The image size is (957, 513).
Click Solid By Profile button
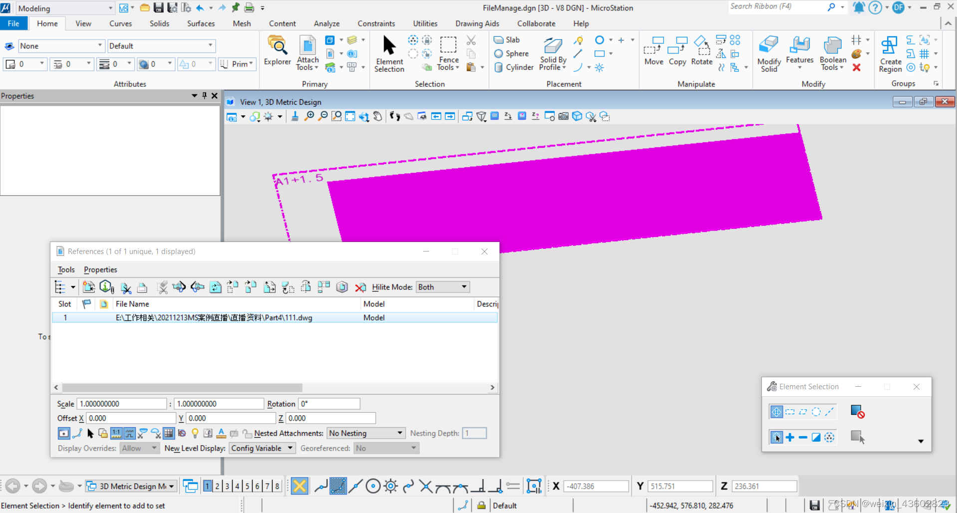pos(553,54)
